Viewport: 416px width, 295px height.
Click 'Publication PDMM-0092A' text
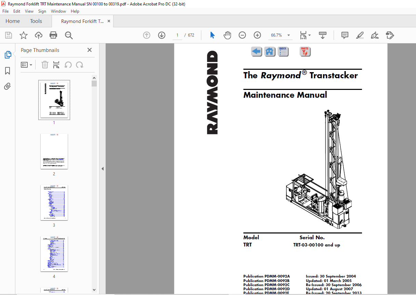pyautogui.click(x=267, y=276)
